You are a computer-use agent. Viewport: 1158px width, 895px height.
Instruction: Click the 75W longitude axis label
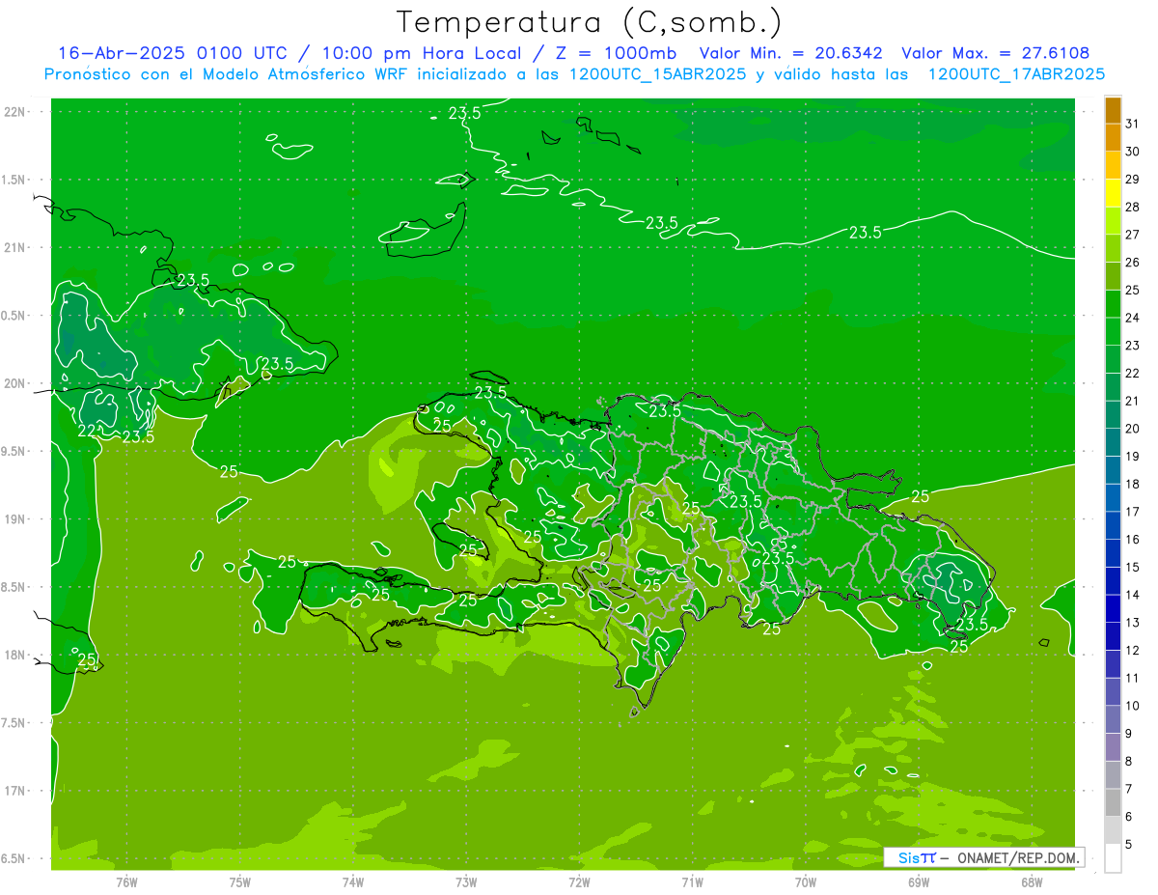tap(240, 882)
